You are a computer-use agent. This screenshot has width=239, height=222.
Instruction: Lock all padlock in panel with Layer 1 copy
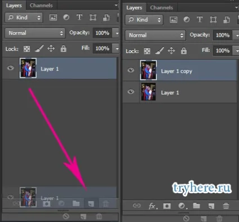point(184,51)
